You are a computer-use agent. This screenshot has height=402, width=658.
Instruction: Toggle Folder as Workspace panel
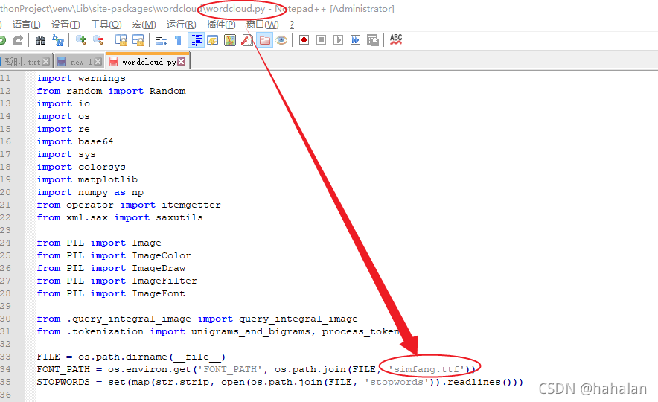click(265, 40)
